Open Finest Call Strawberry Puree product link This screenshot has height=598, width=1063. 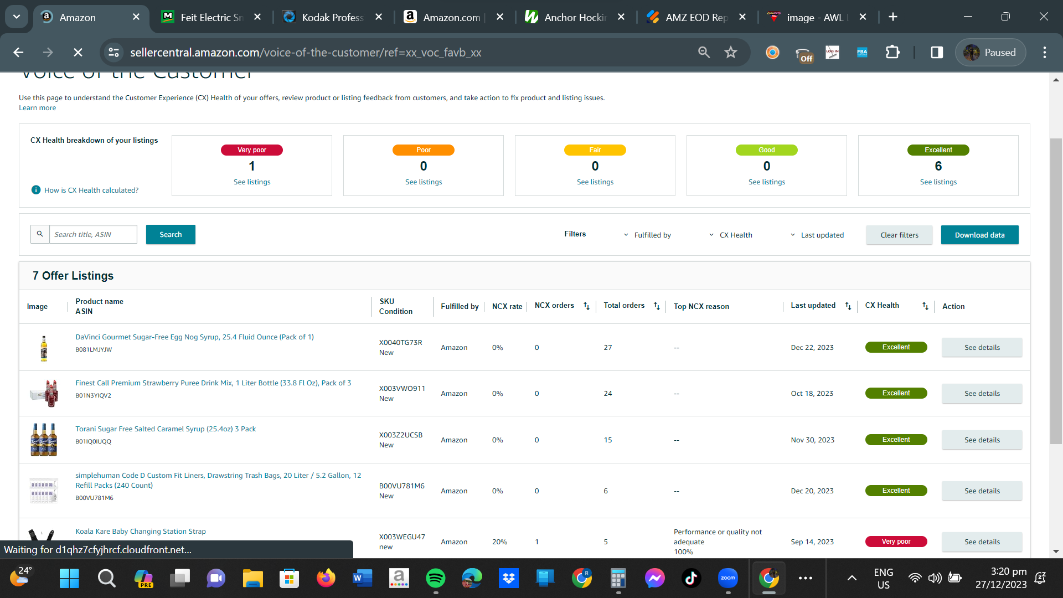[x=213, y=383]
